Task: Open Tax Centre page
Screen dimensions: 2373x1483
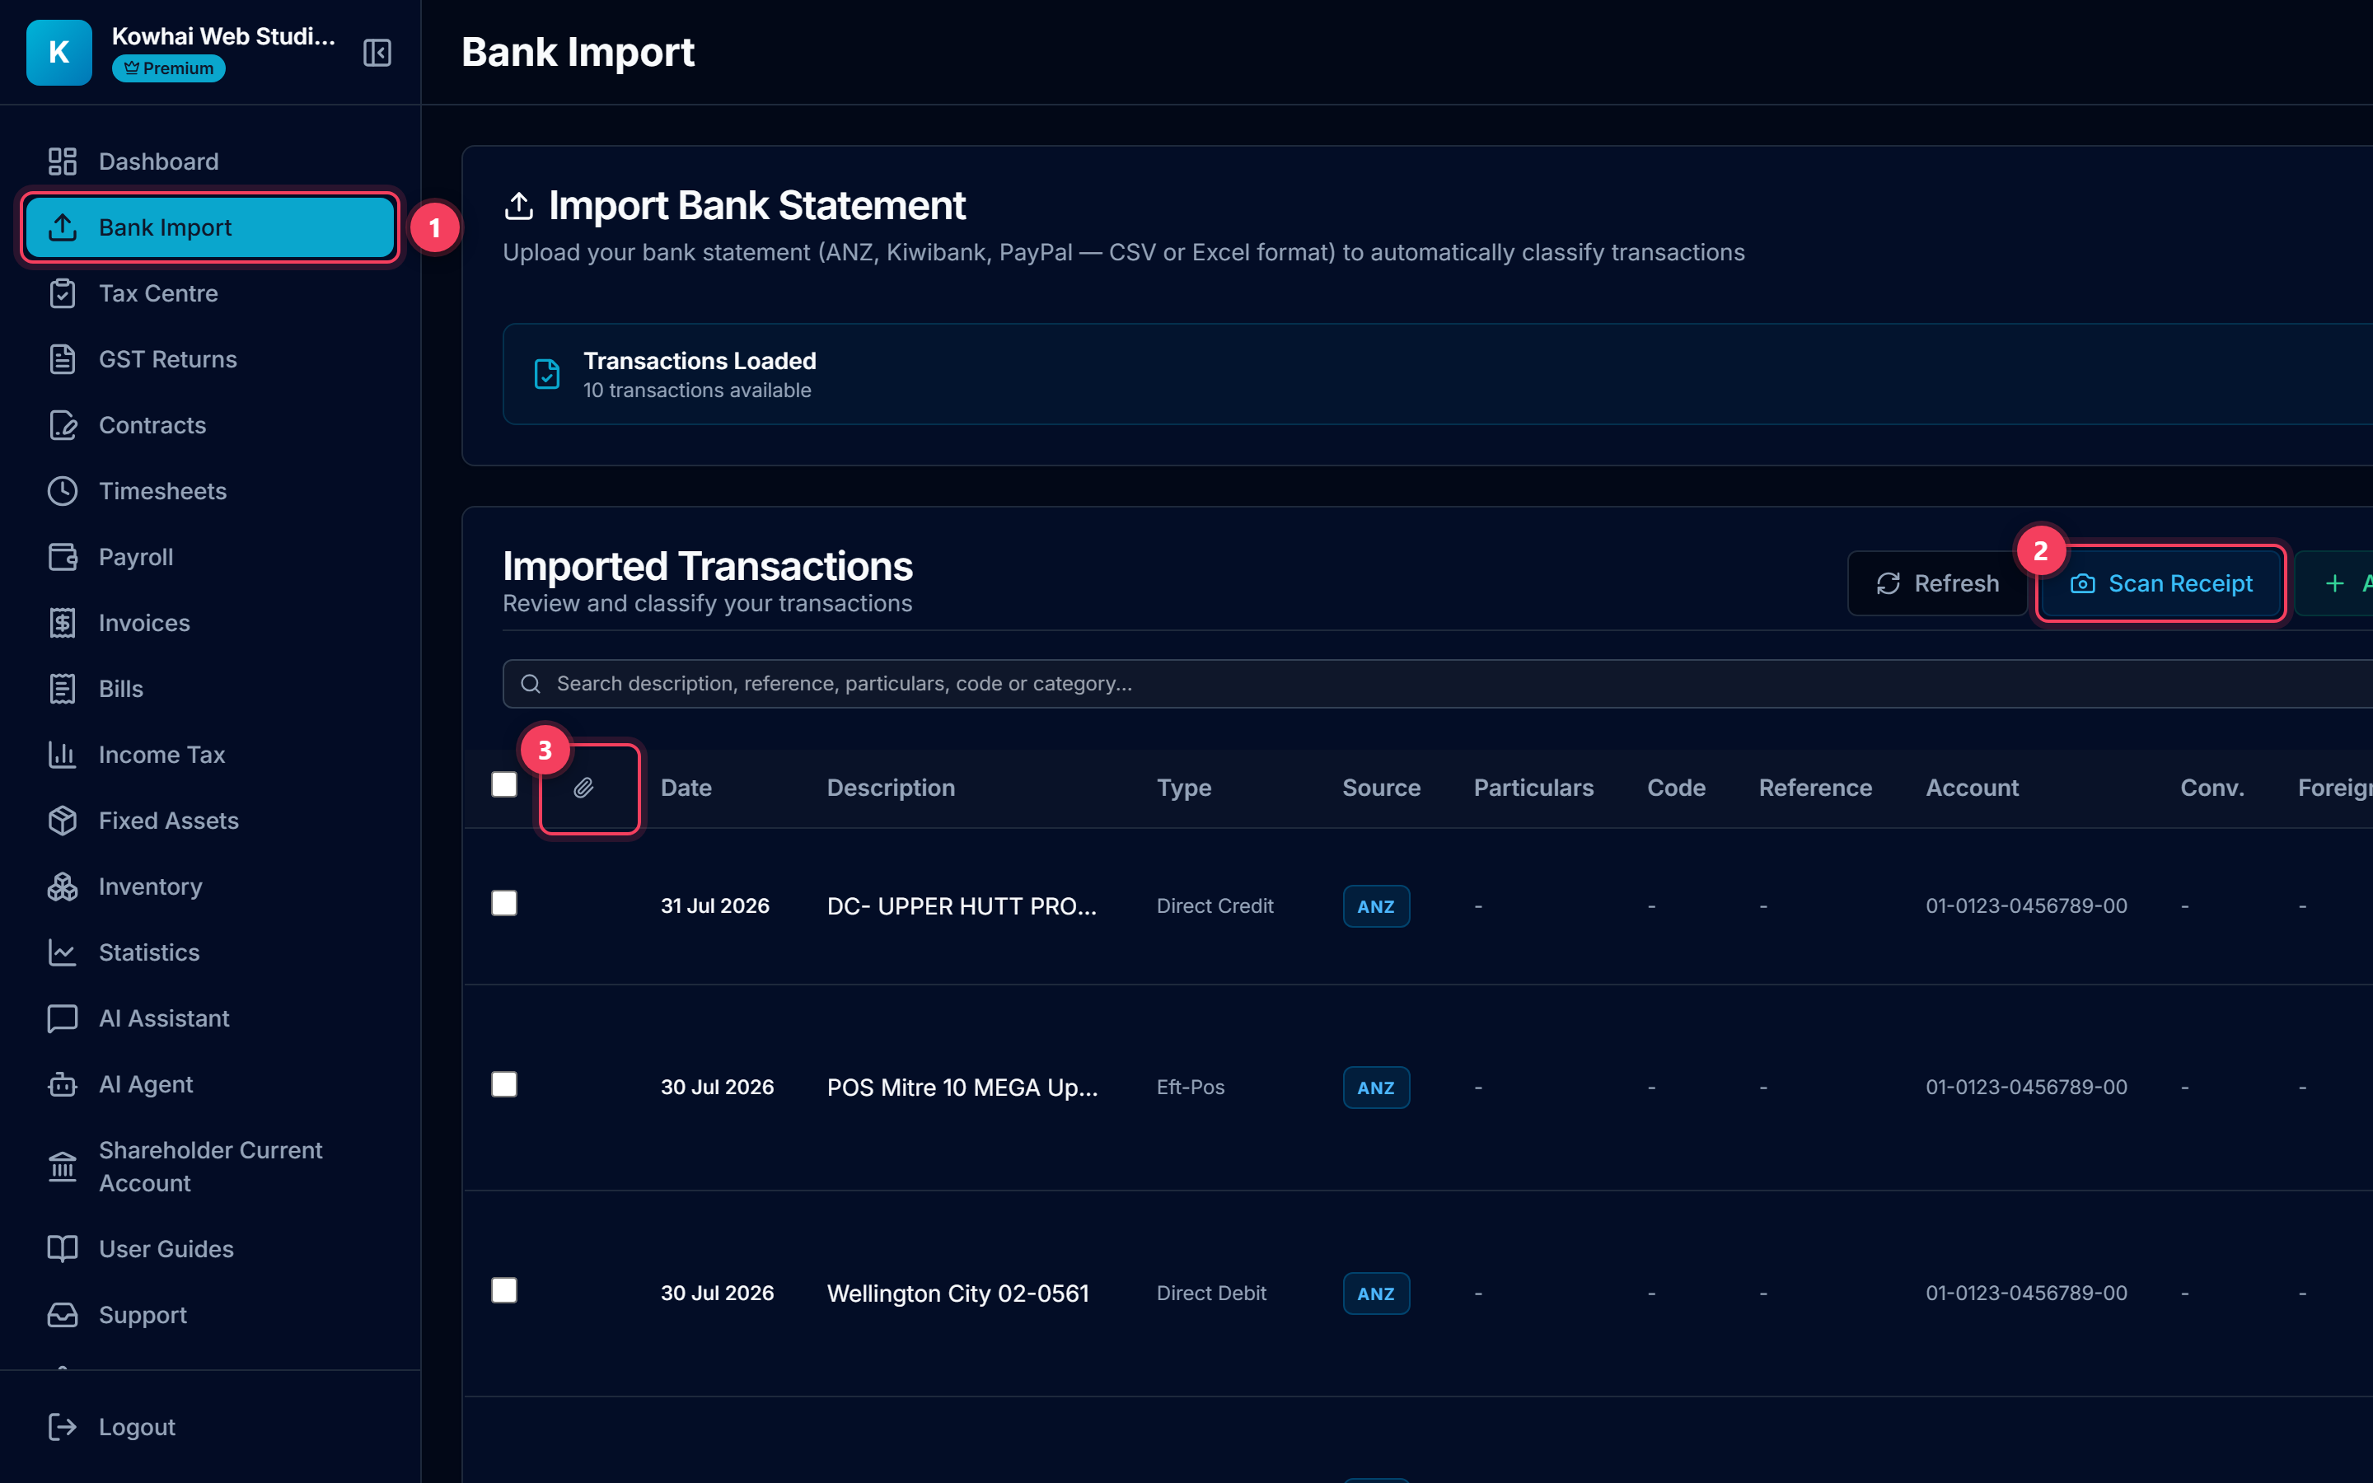Action: pos(210,293)
